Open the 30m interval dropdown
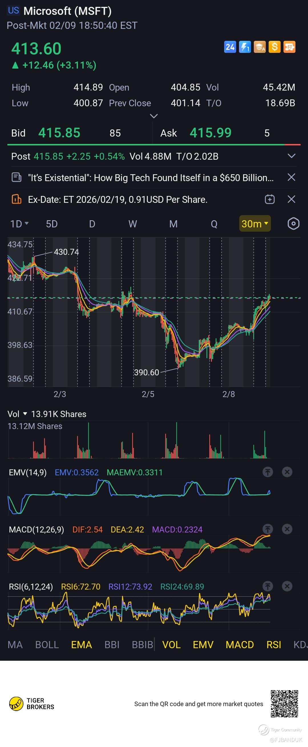 coord(255,224)
